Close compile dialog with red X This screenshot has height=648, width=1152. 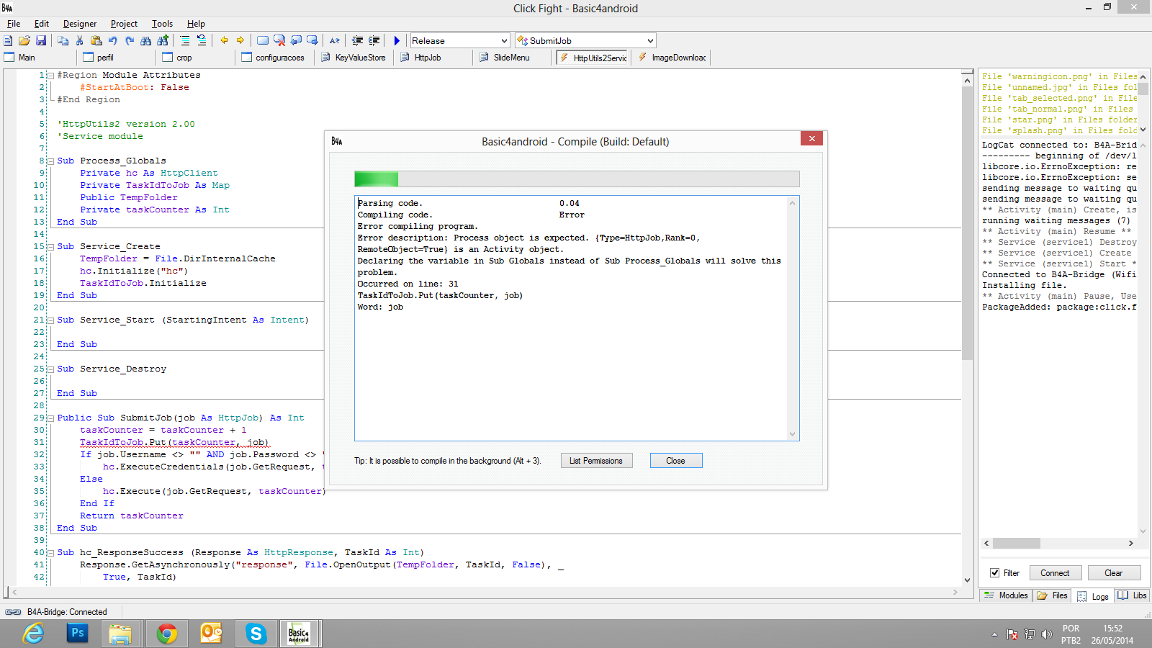pos(811,138)
